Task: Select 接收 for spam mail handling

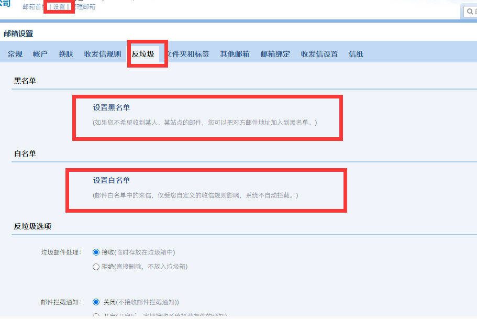Action: (x=96, y=252)
